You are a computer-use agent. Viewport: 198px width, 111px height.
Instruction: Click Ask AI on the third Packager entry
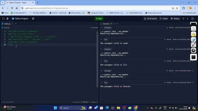pos(170,71)
